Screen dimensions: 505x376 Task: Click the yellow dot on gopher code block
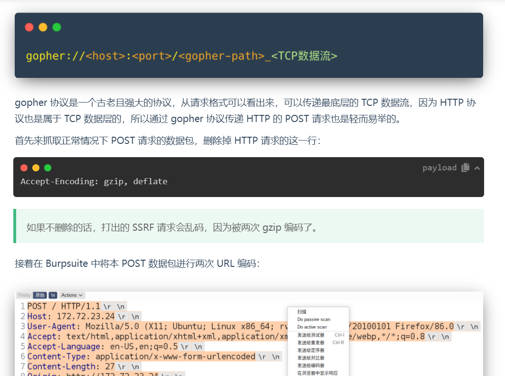[x=43, y=28]
